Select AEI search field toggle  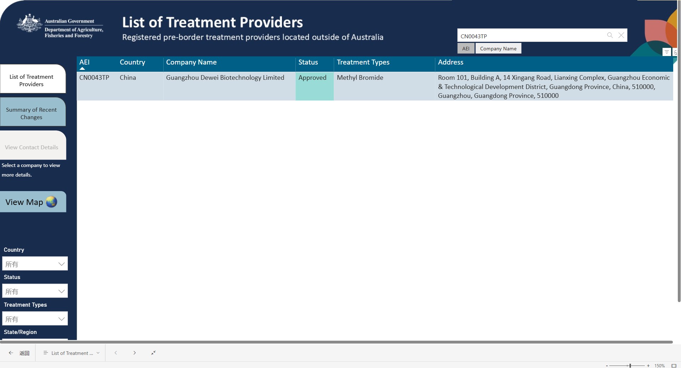(466, 49)
